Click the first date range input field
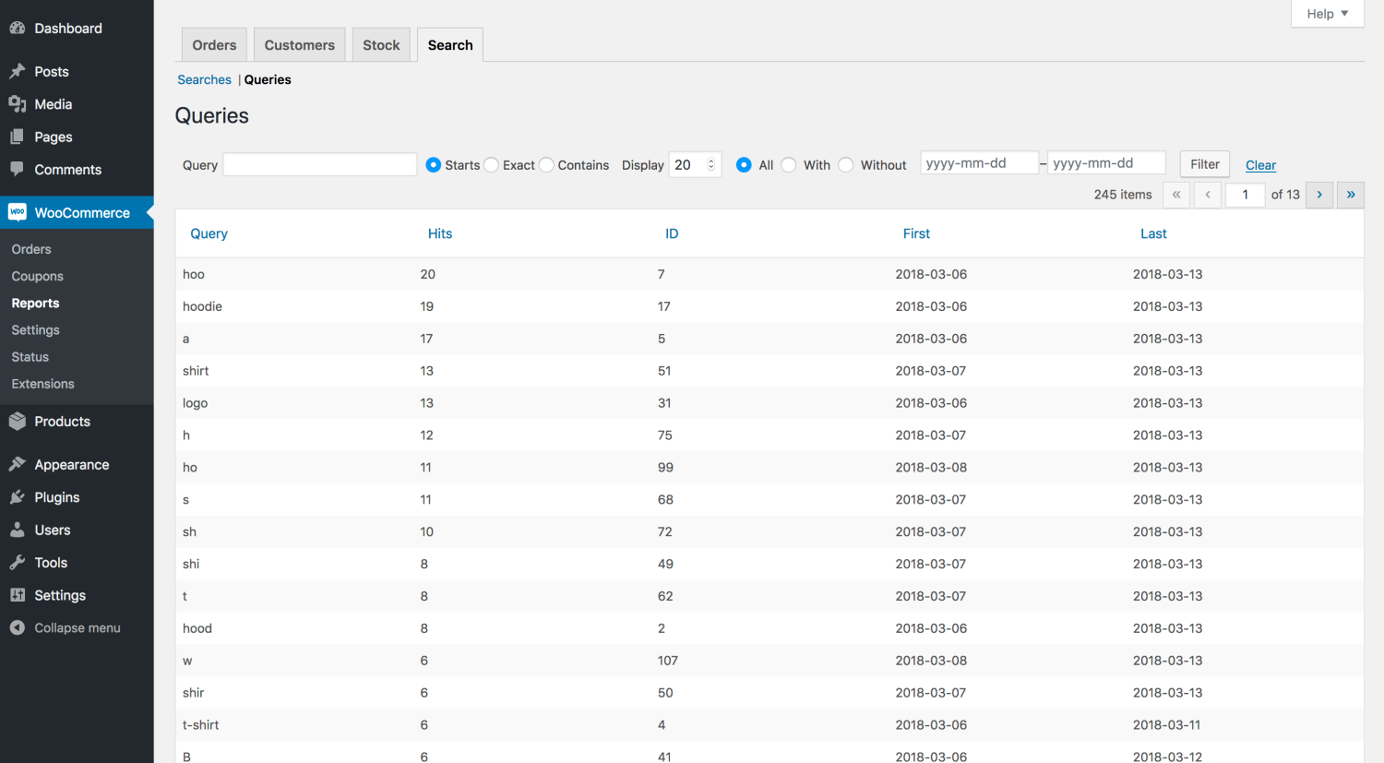1384x763 pixels. click(979, 162)
